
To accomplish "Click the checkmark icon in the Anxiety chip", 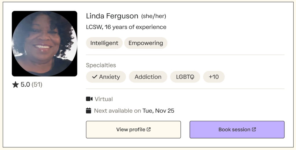I will tap(94, 77).
